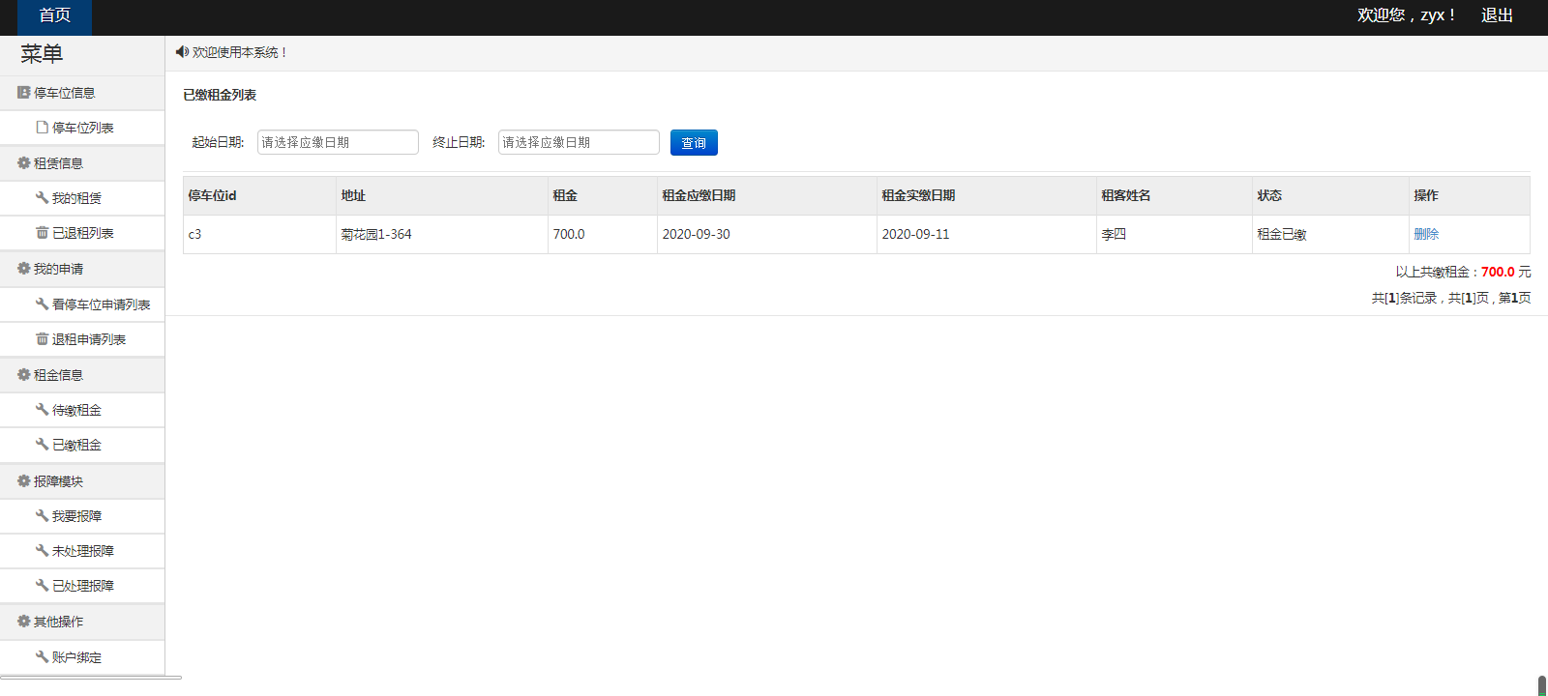This screenshot has height=696, width=1548.
Task: Click the wrench icon beside 我的租赁
Action: click(x=42, y=198)
